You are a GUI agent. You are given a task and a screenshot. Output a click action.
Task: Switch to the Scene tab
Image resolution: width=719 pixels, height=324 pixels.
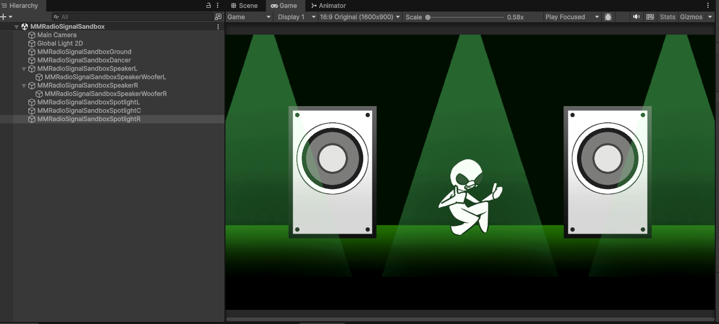click(244, 6)
